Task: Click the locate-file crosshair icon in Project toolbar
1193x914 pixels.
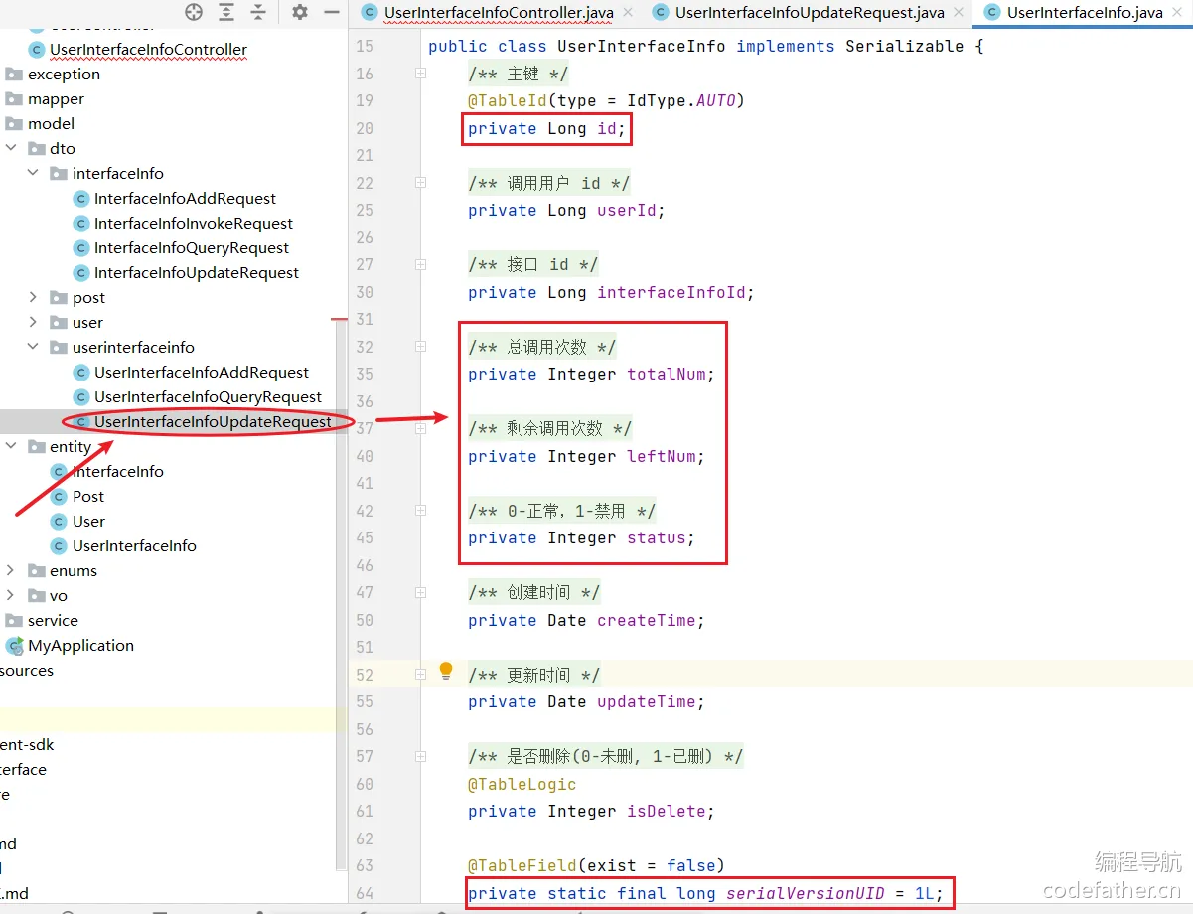Action: tap(194, 12)
